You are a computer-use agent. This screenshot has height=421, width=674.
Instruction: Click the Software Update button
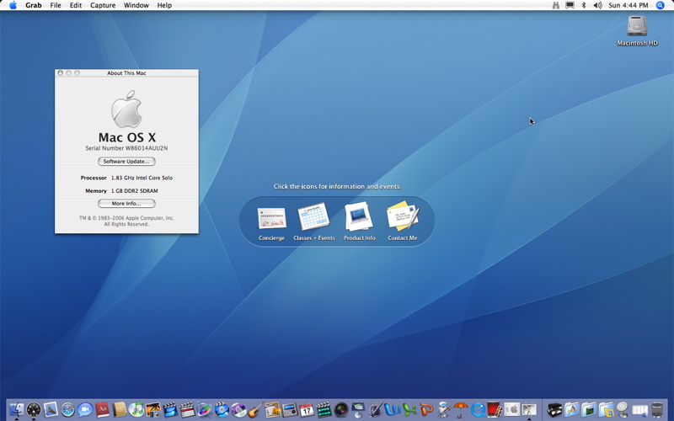coord(126,162)
